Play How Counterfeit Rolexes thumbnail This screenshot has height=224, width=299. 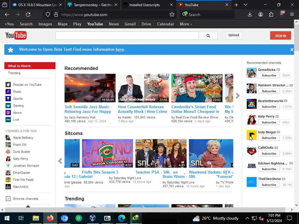(x=143, y=88)
